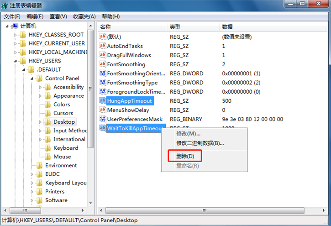Choose 删除(D) from the context menu
The image size is (331, 226).
coord(185,156)
